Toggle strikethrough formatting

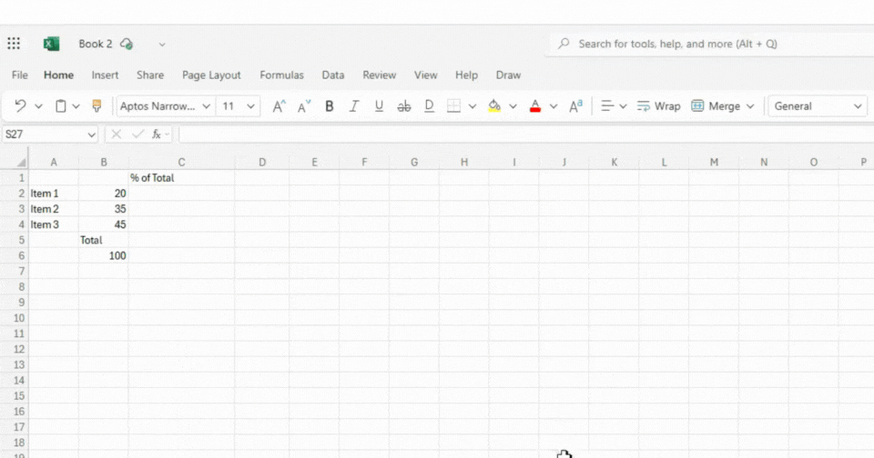coord(404,105)
